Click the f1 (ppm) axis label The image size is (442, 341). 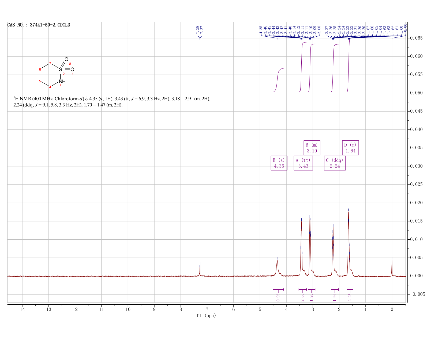206,316
